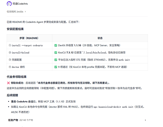Screen dimensions: 163x127
Task: Click the 任务耗时 2m50s label
Action: pyautogui.click(x=15, y=12)
